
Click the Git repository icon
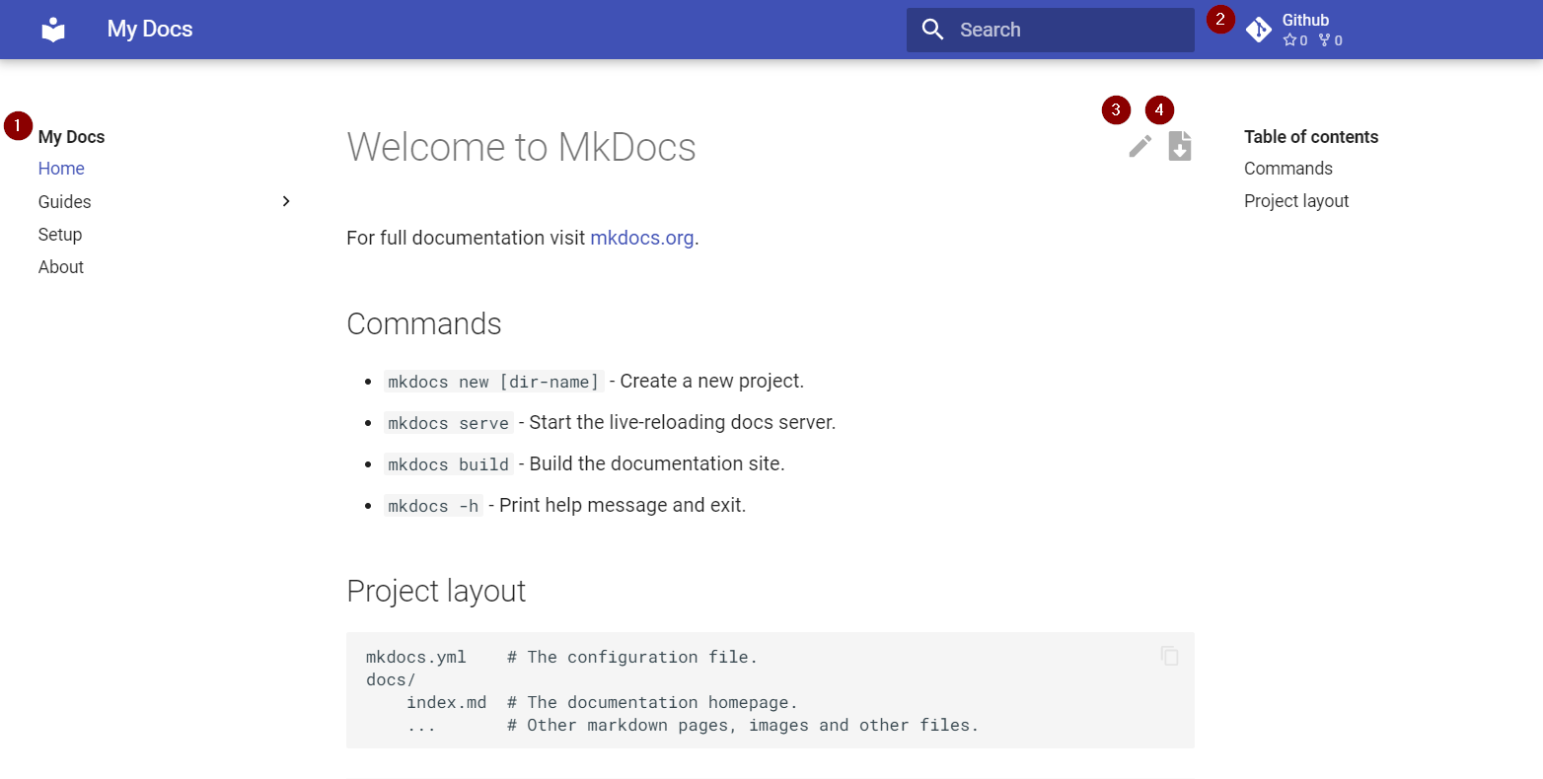coord(1259,30)
